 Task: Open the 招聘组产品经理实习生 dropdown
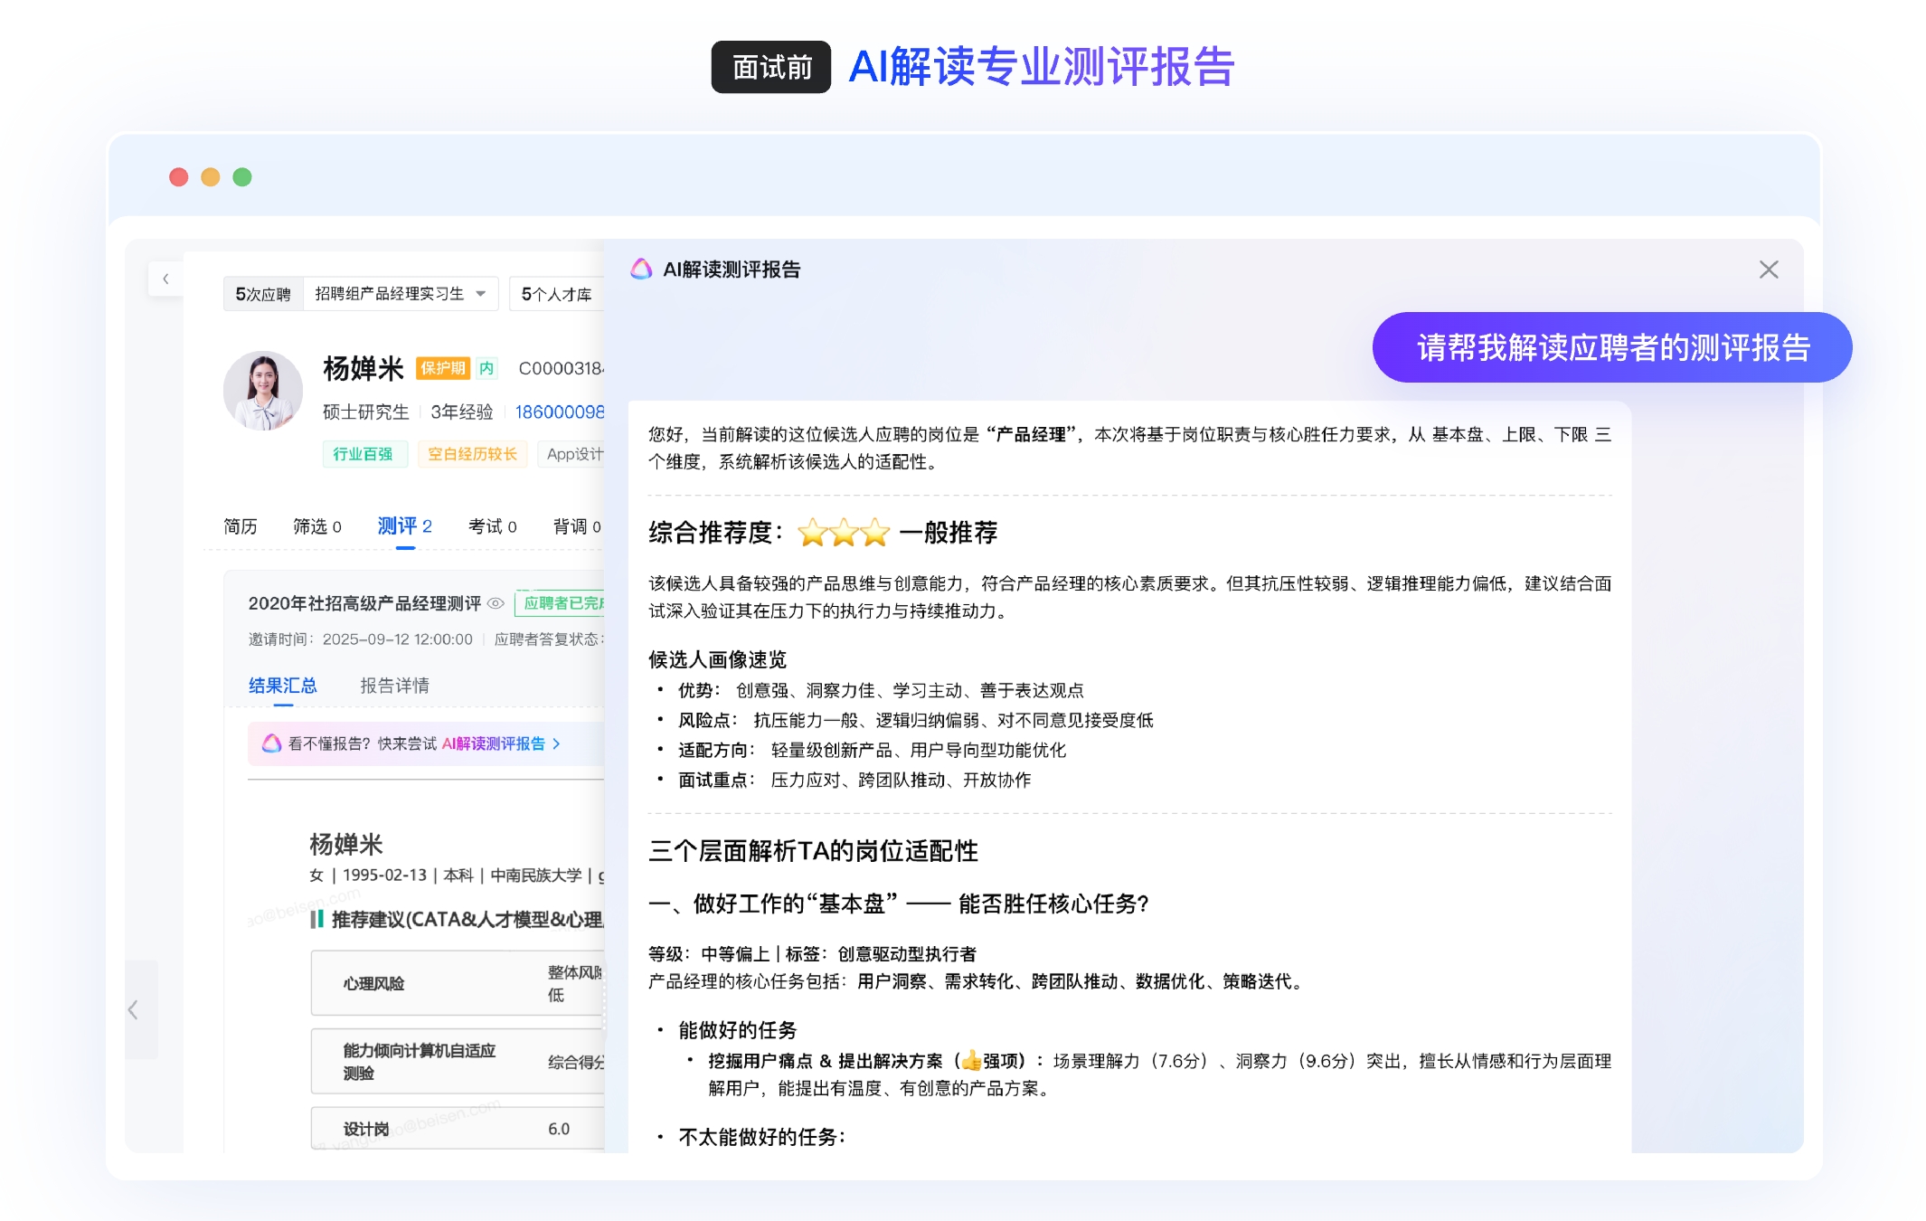400,294
